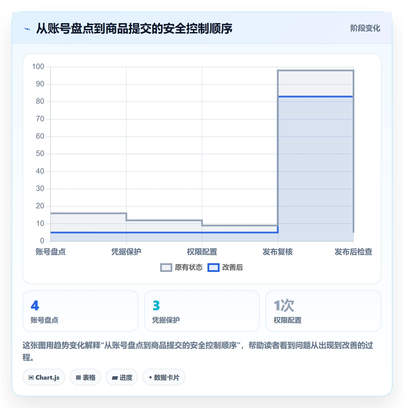This screenshot has height=408, width=404.
Task: Open the 凭据保护 stat card showing 3
Action: point(202,311)
